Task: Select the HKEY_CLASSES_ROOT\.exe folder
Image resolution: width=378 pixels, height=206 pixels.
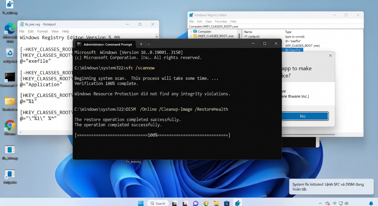Action: [x=216, y=36]
